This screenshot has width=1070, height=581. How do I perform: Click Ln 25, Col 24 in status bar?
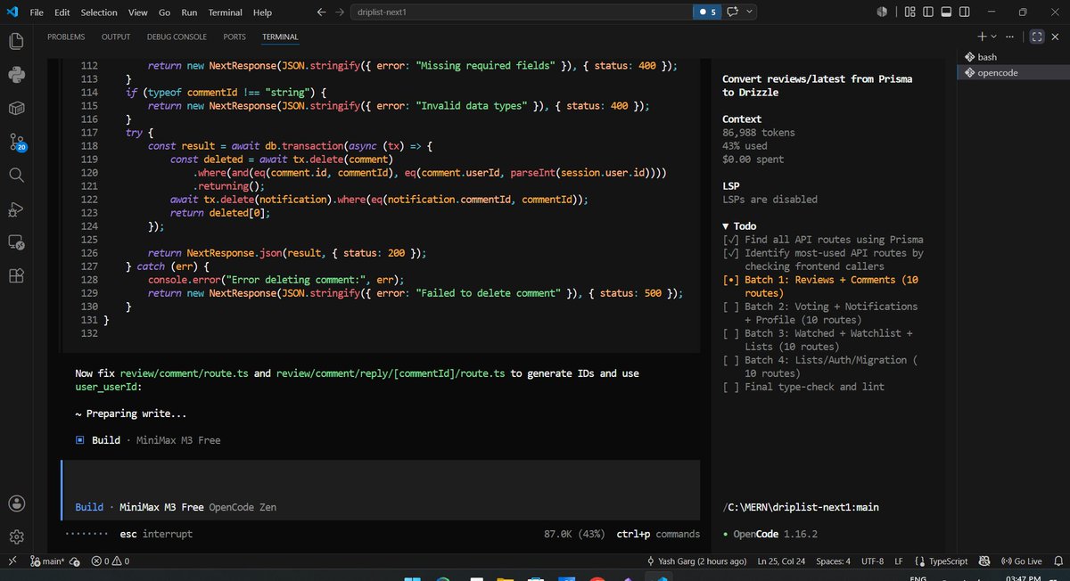[x=781, y=561]
